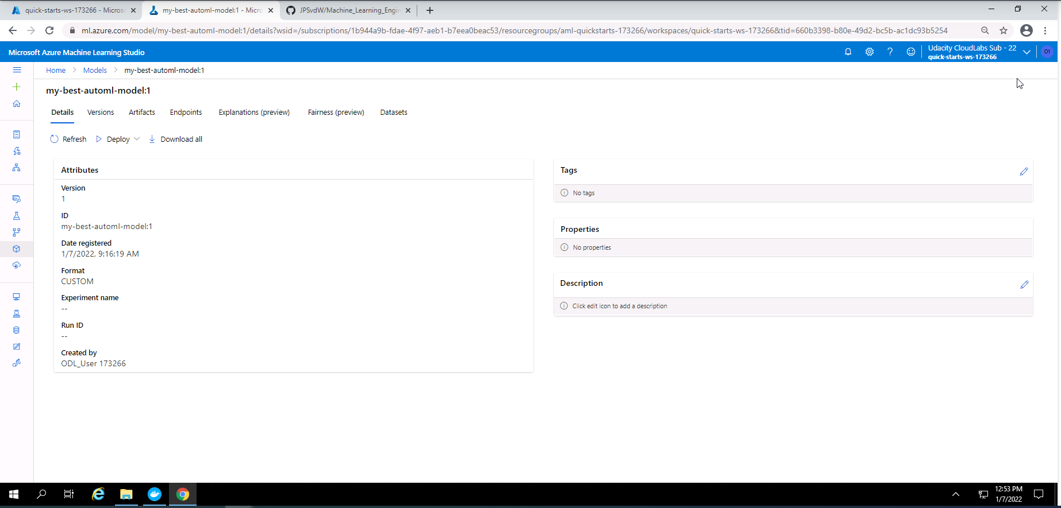This screenshot has width=1061, height=508.
Task: Edit Description with pencil icon
Action: point(1024,285)
